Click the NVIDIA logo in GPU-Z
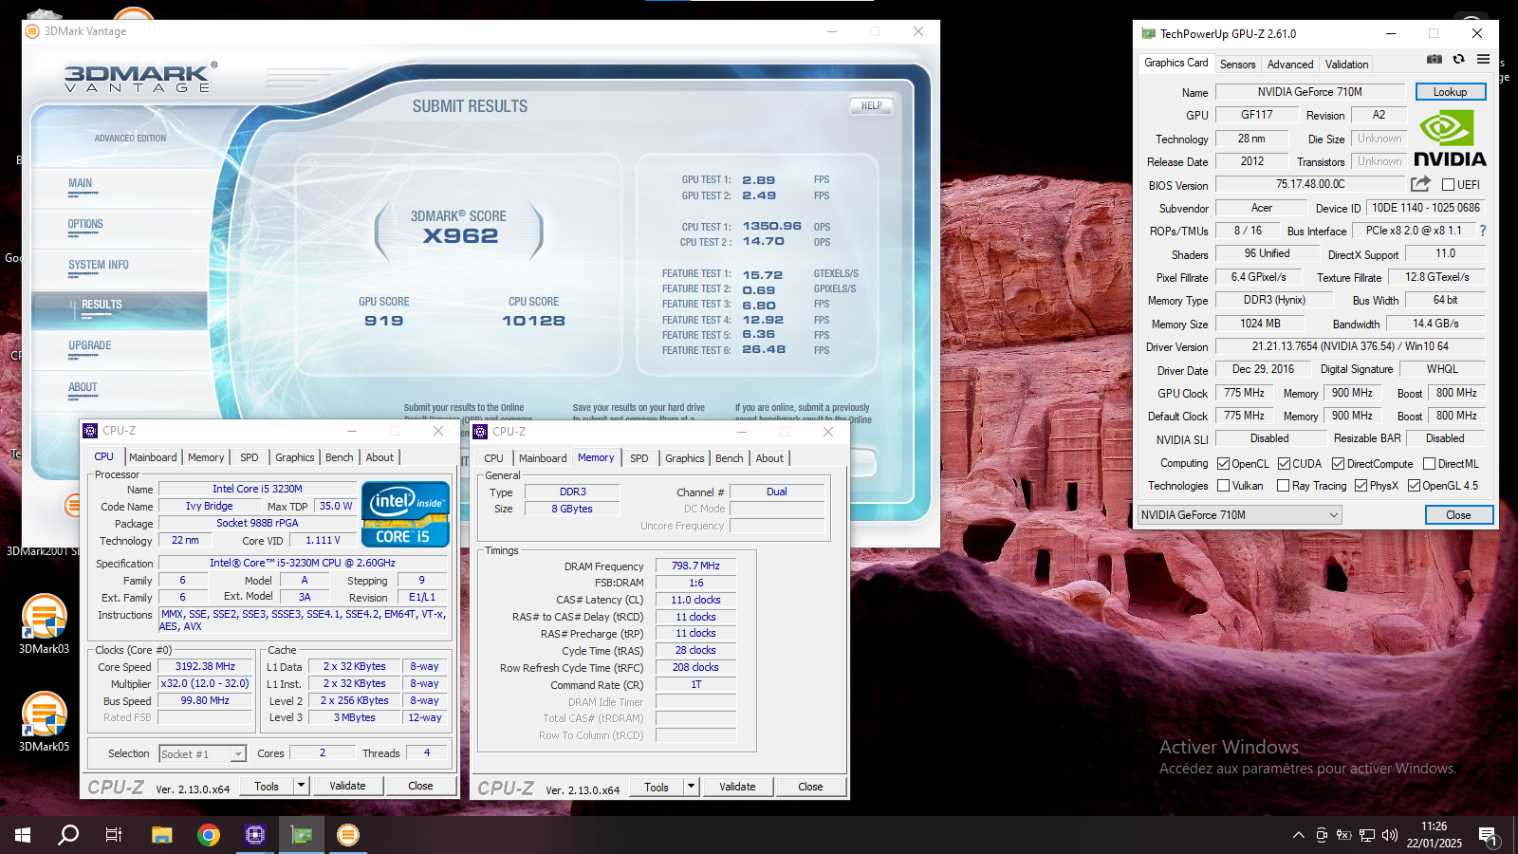The image size is (1518, 854). pos(1450,139)
